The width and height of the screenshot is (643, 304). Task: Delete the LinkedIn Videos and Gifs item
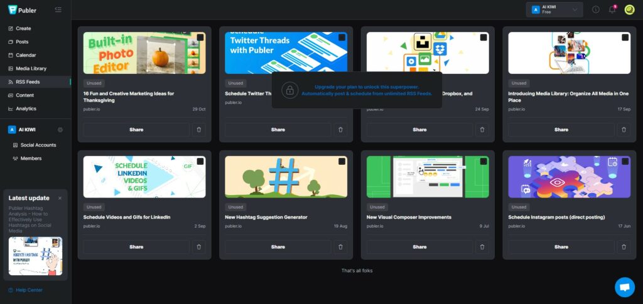pyautogui.click(x=199, y=247)
